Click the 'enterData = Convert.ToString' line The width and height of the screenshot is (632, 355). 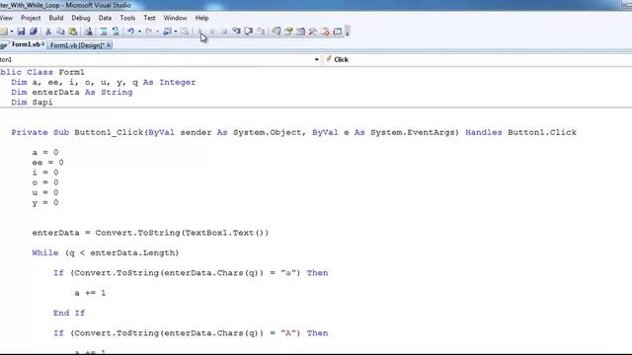click(150, 233)
